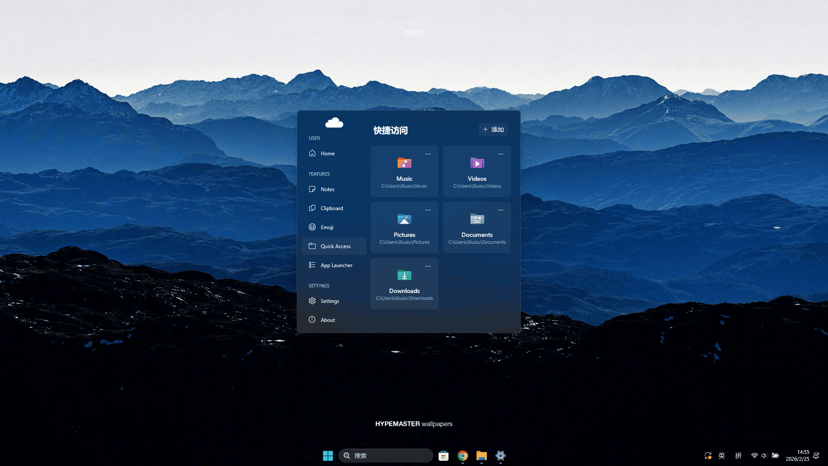The height and width of the screenshot is (466, 828).
Task: Open the Documents folder icon
Action: [x=477, y=219]
